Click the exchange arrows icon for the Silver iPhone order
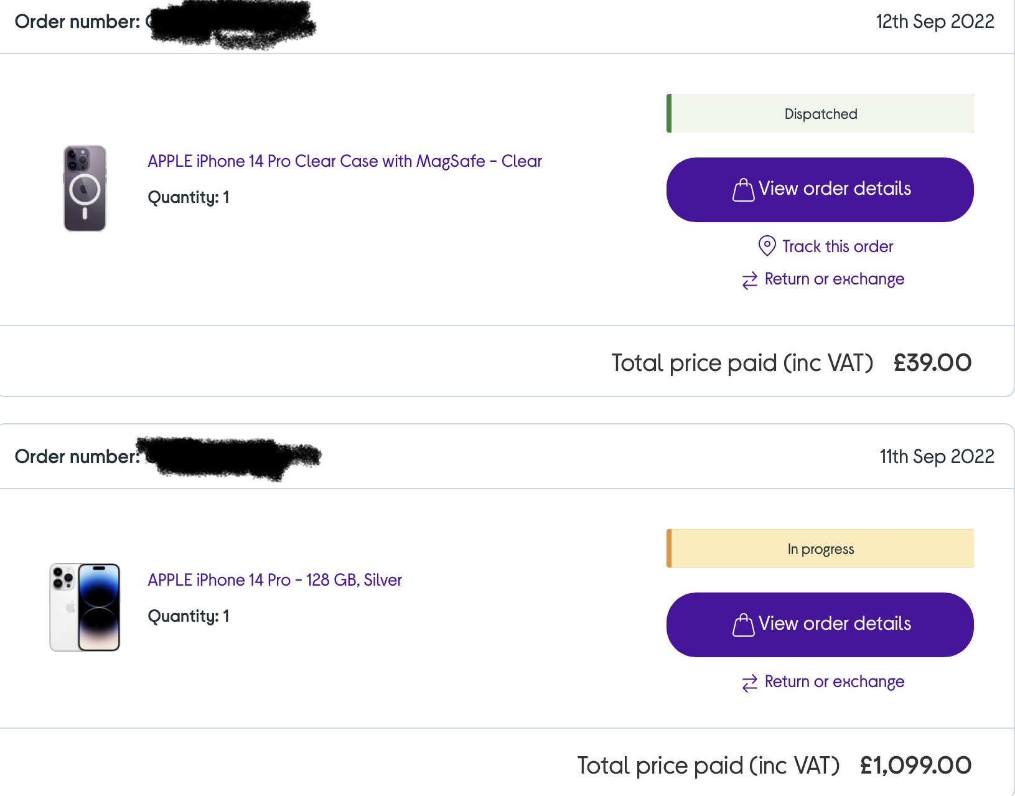This screenshot has width=1015, height=796. click(x=750, y=683)
